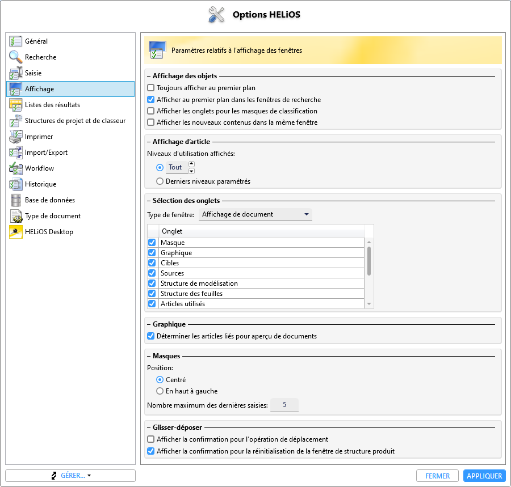Disable Déterminer les articles liés checkbox
The width and height of the screenshot is (511, 487).
tap(150, 336)
